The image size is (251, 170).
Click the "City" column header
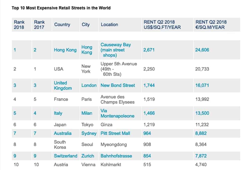point(86,25)
